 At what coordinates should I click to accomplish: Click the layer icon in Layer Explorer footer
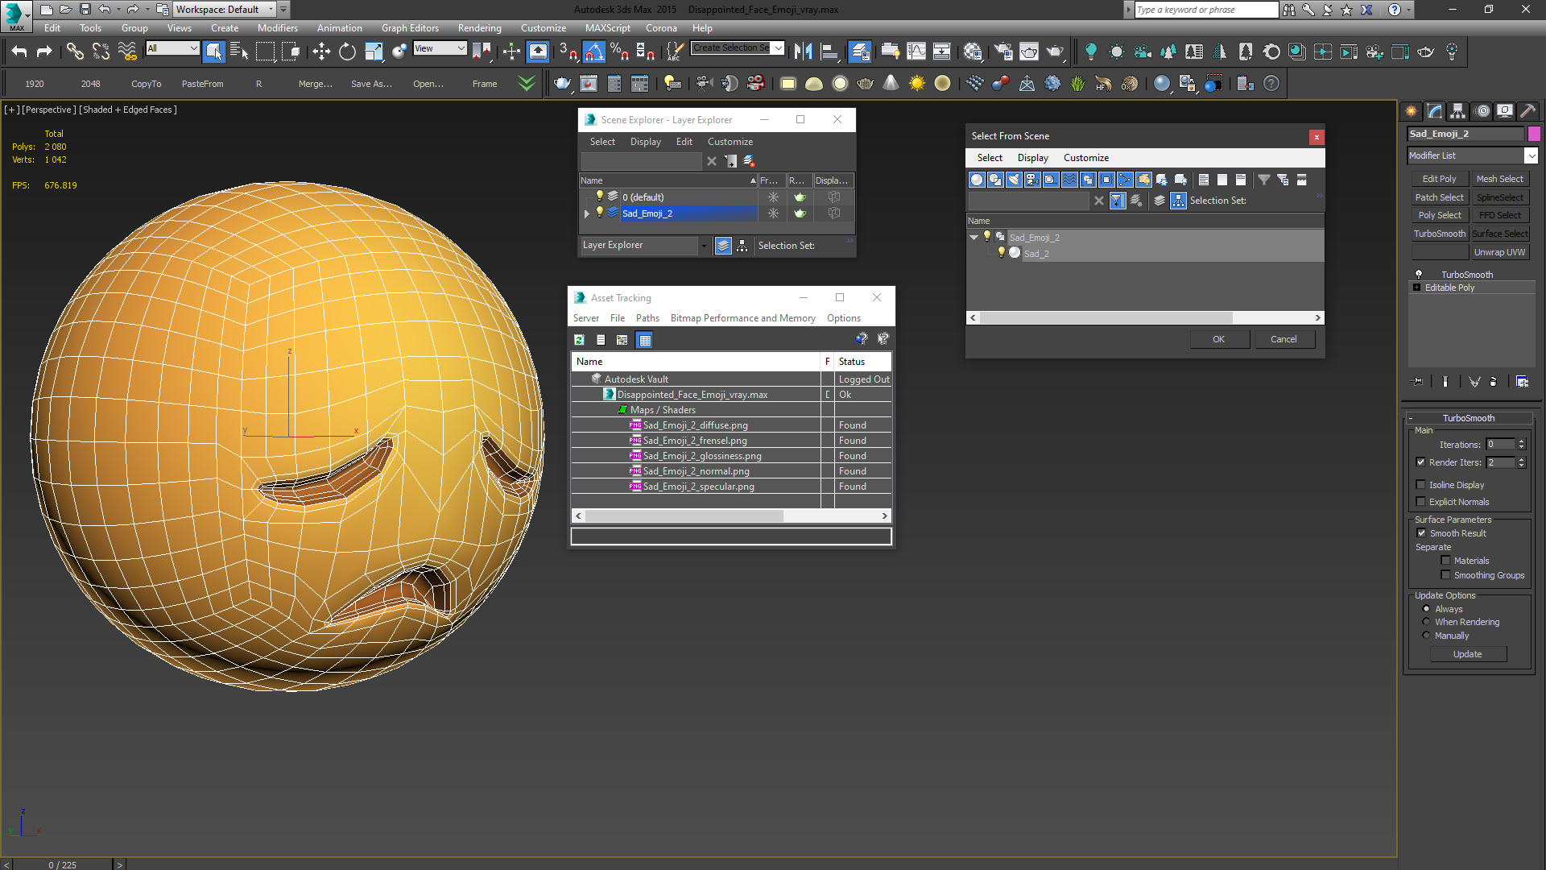pyautogui.click(x=723, y=246)
